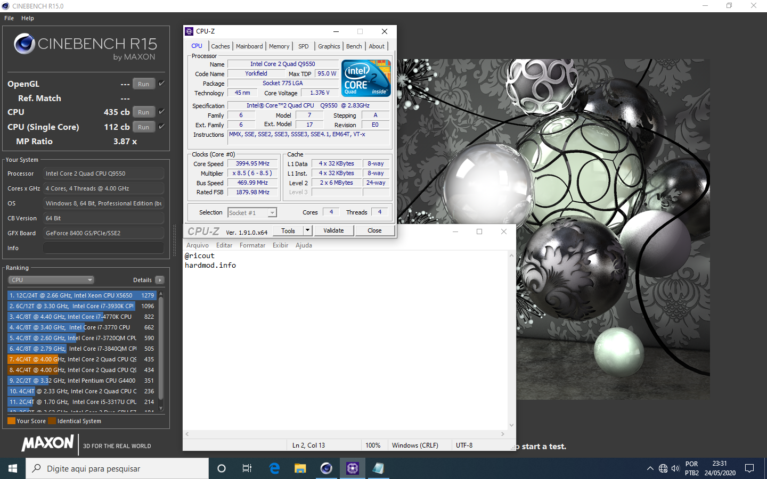This screenshot has width=767, height=479.
Task: Switch to the About tab
Action: coord(377,46)
